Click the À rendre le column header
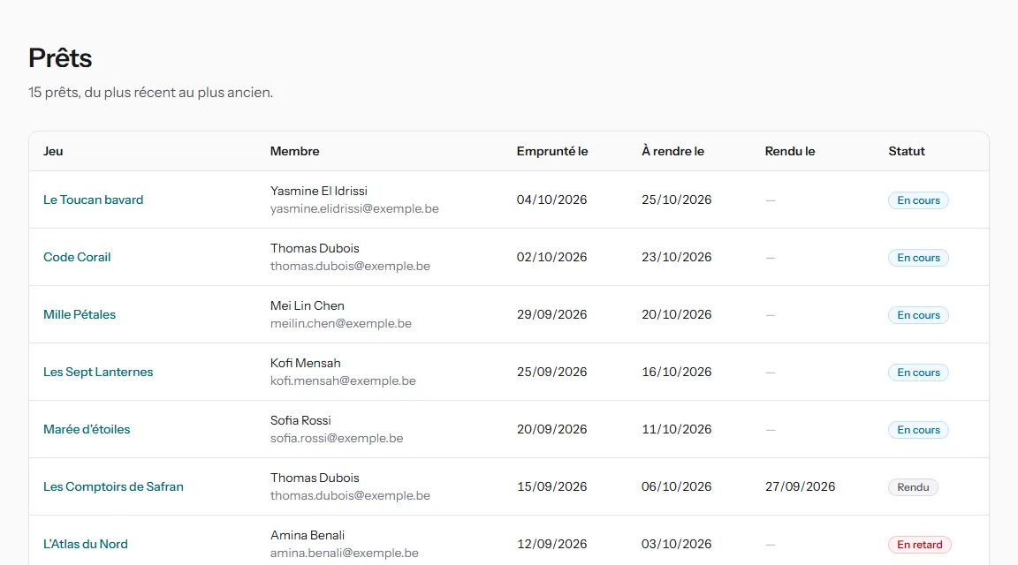The width and height of the screenshot is (1018, 565). coord(672,151)
